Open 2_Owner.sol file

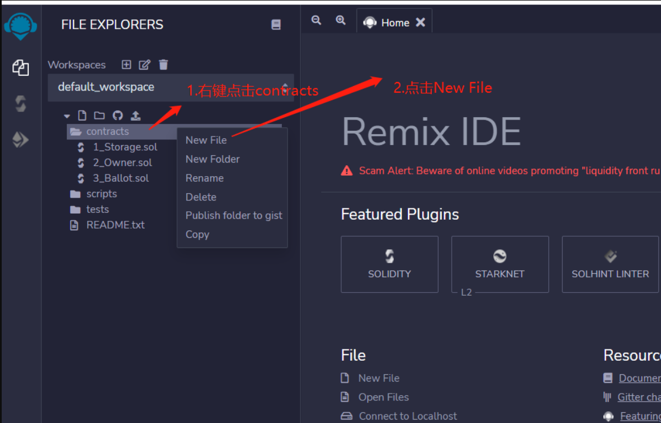coord(122,163)
